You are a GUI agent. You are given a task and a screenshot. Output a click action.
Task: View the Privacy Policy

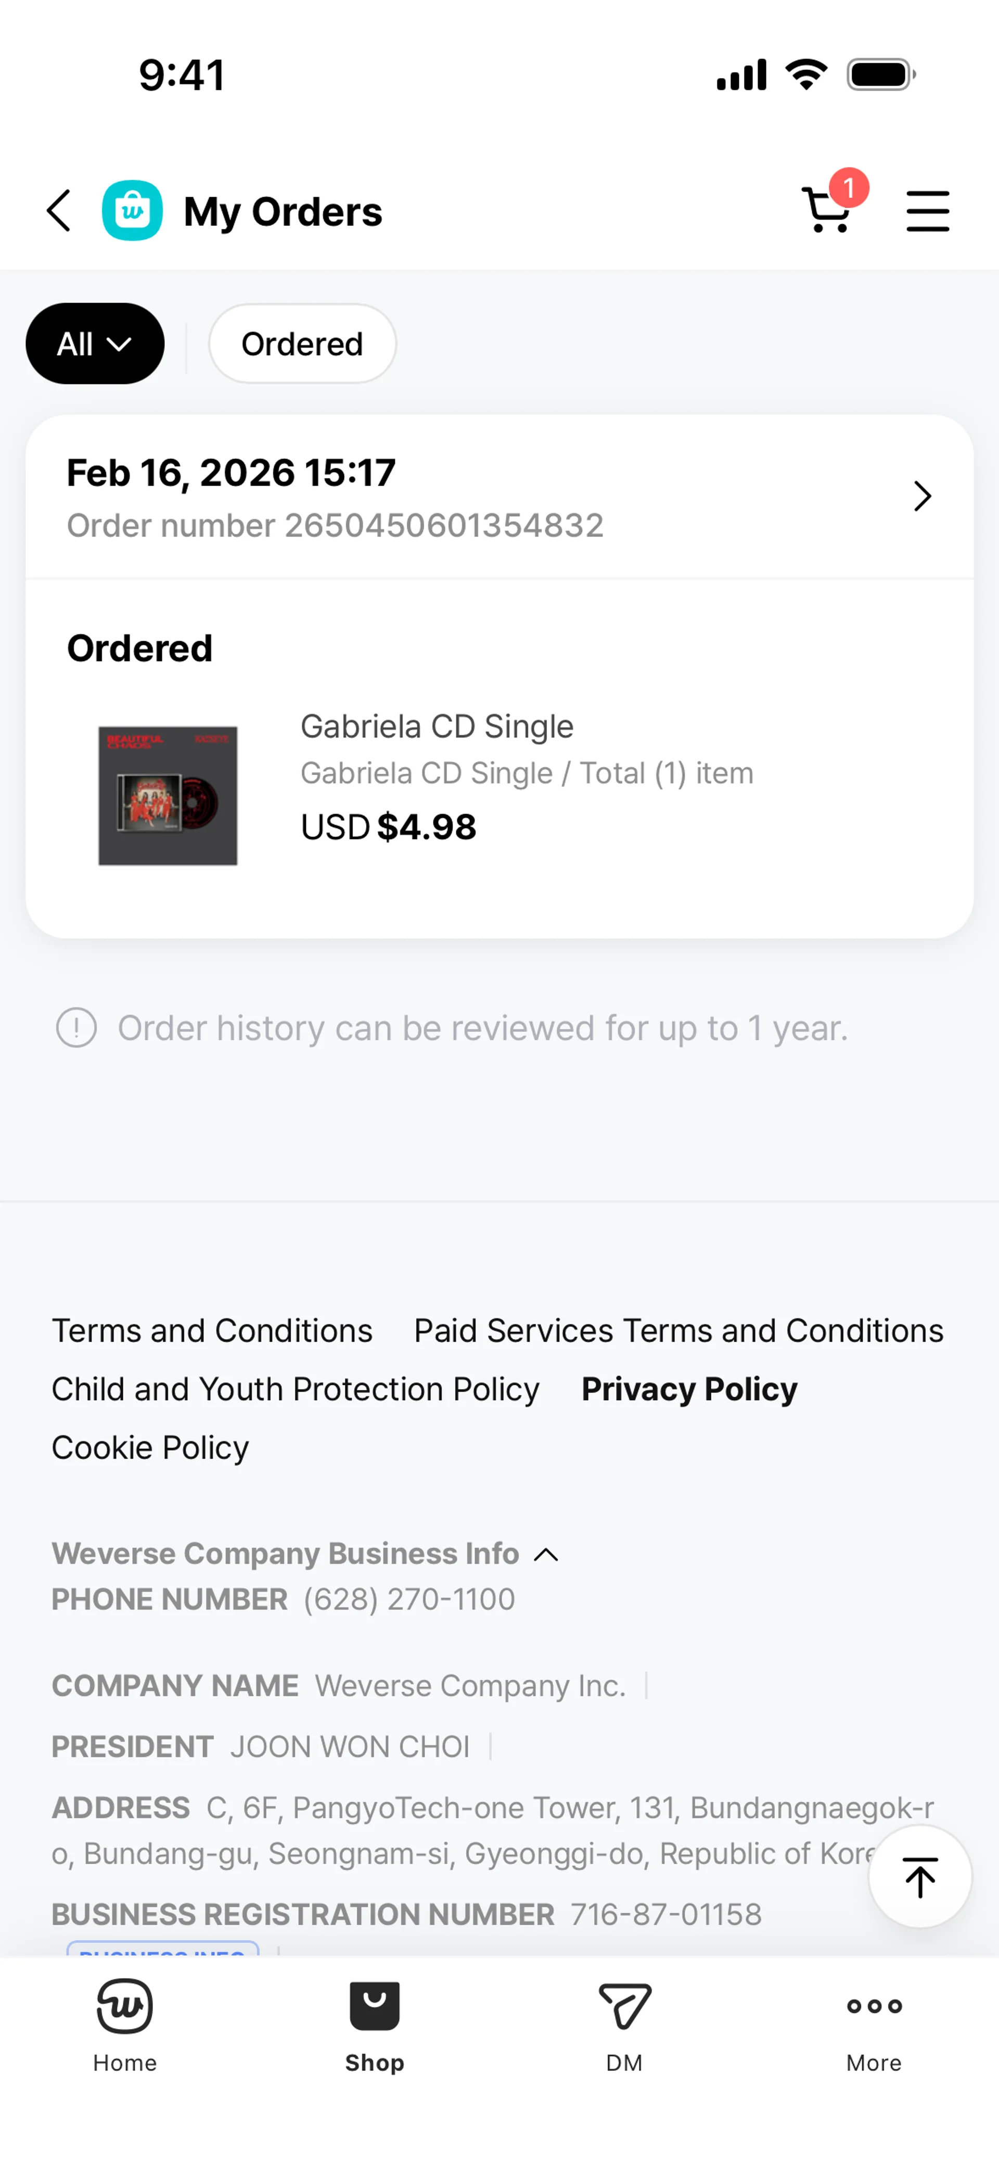coord(689,1390)
